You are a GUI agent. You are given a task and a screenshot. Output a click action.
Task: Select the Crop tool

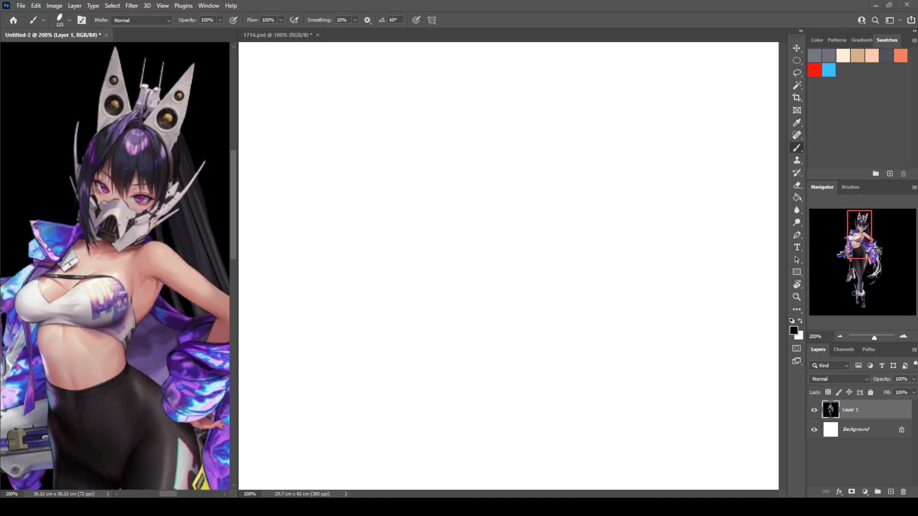point(797,98)
